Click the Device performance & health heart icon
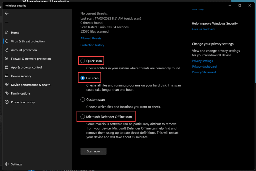 7,85
